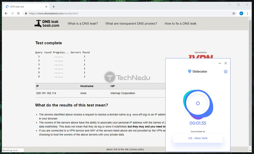Click IP address 209.191.165.114

pos(46,93)
